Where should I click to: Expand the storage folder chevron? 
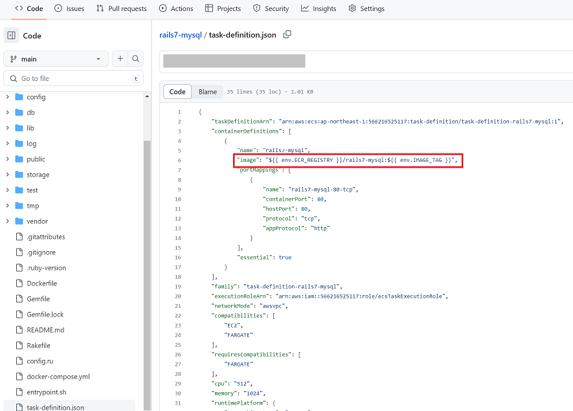click(7, 175)
